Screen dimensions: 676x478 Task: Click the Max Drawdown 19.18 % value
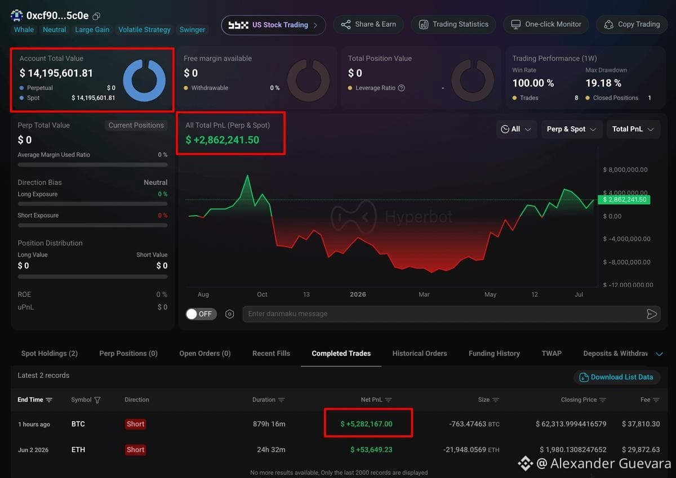603,83
